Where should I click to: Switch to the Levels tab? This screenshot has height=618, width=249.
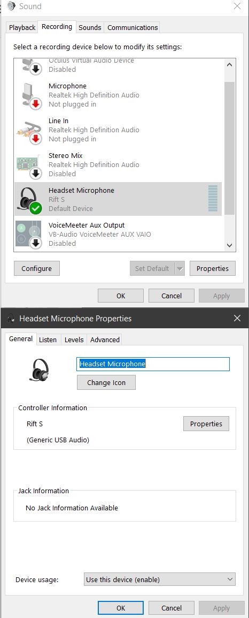[74, 340]
